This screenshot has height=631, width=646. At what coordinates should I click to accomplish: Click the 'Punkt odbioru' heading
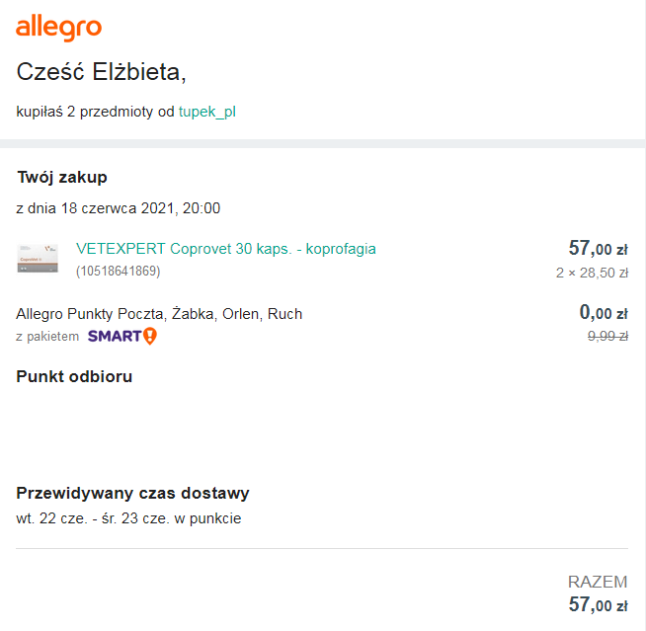pyautogui.click(x=74, y=376)
